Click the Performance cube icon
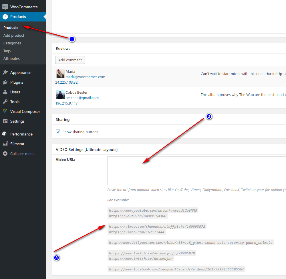This screenshot has width=286, height=279. [x=5, y=134]
